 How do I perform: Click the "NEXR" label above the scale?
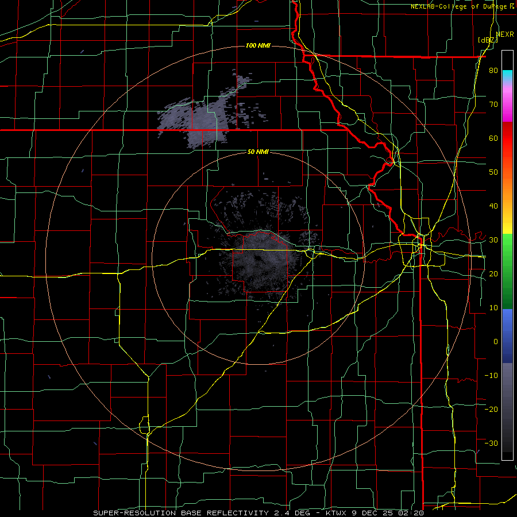(x=505, y=34)
